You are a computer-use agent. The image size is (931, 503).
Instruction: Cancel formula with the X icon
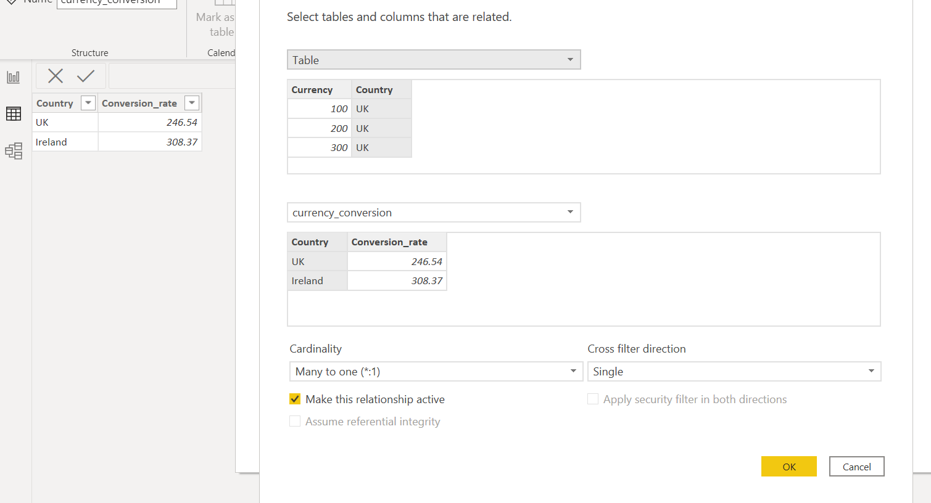(x=56, y=76)
